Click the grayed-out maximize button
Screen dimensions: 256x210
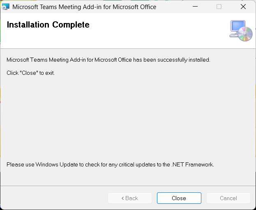219,7
